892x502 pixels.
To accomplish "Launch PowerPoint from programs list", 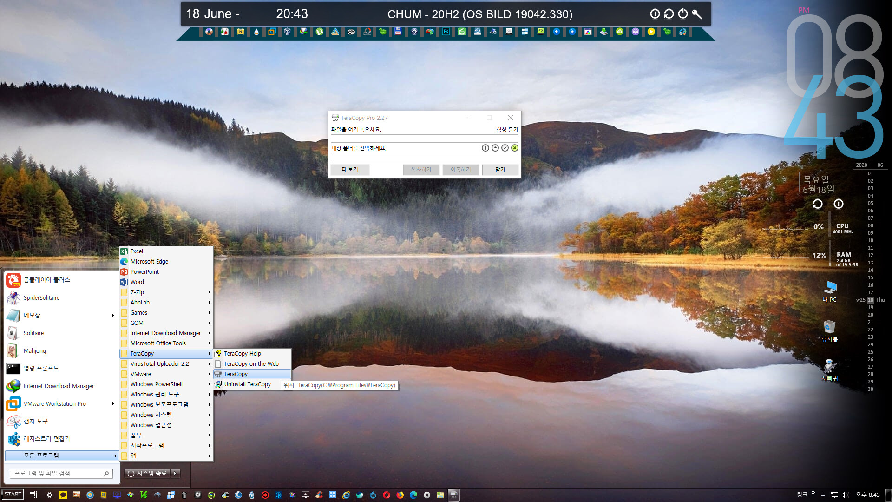I will point(166,272).
